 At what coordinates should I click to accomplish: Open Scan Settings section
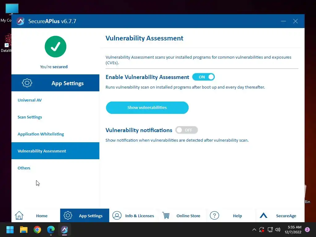[30, 117]
